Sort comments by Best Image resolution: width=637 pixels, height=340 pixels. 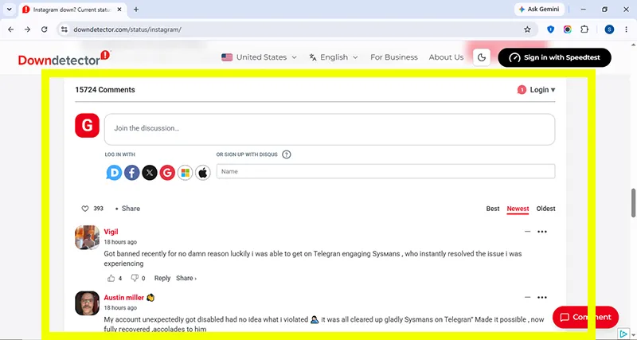(493, 209)
